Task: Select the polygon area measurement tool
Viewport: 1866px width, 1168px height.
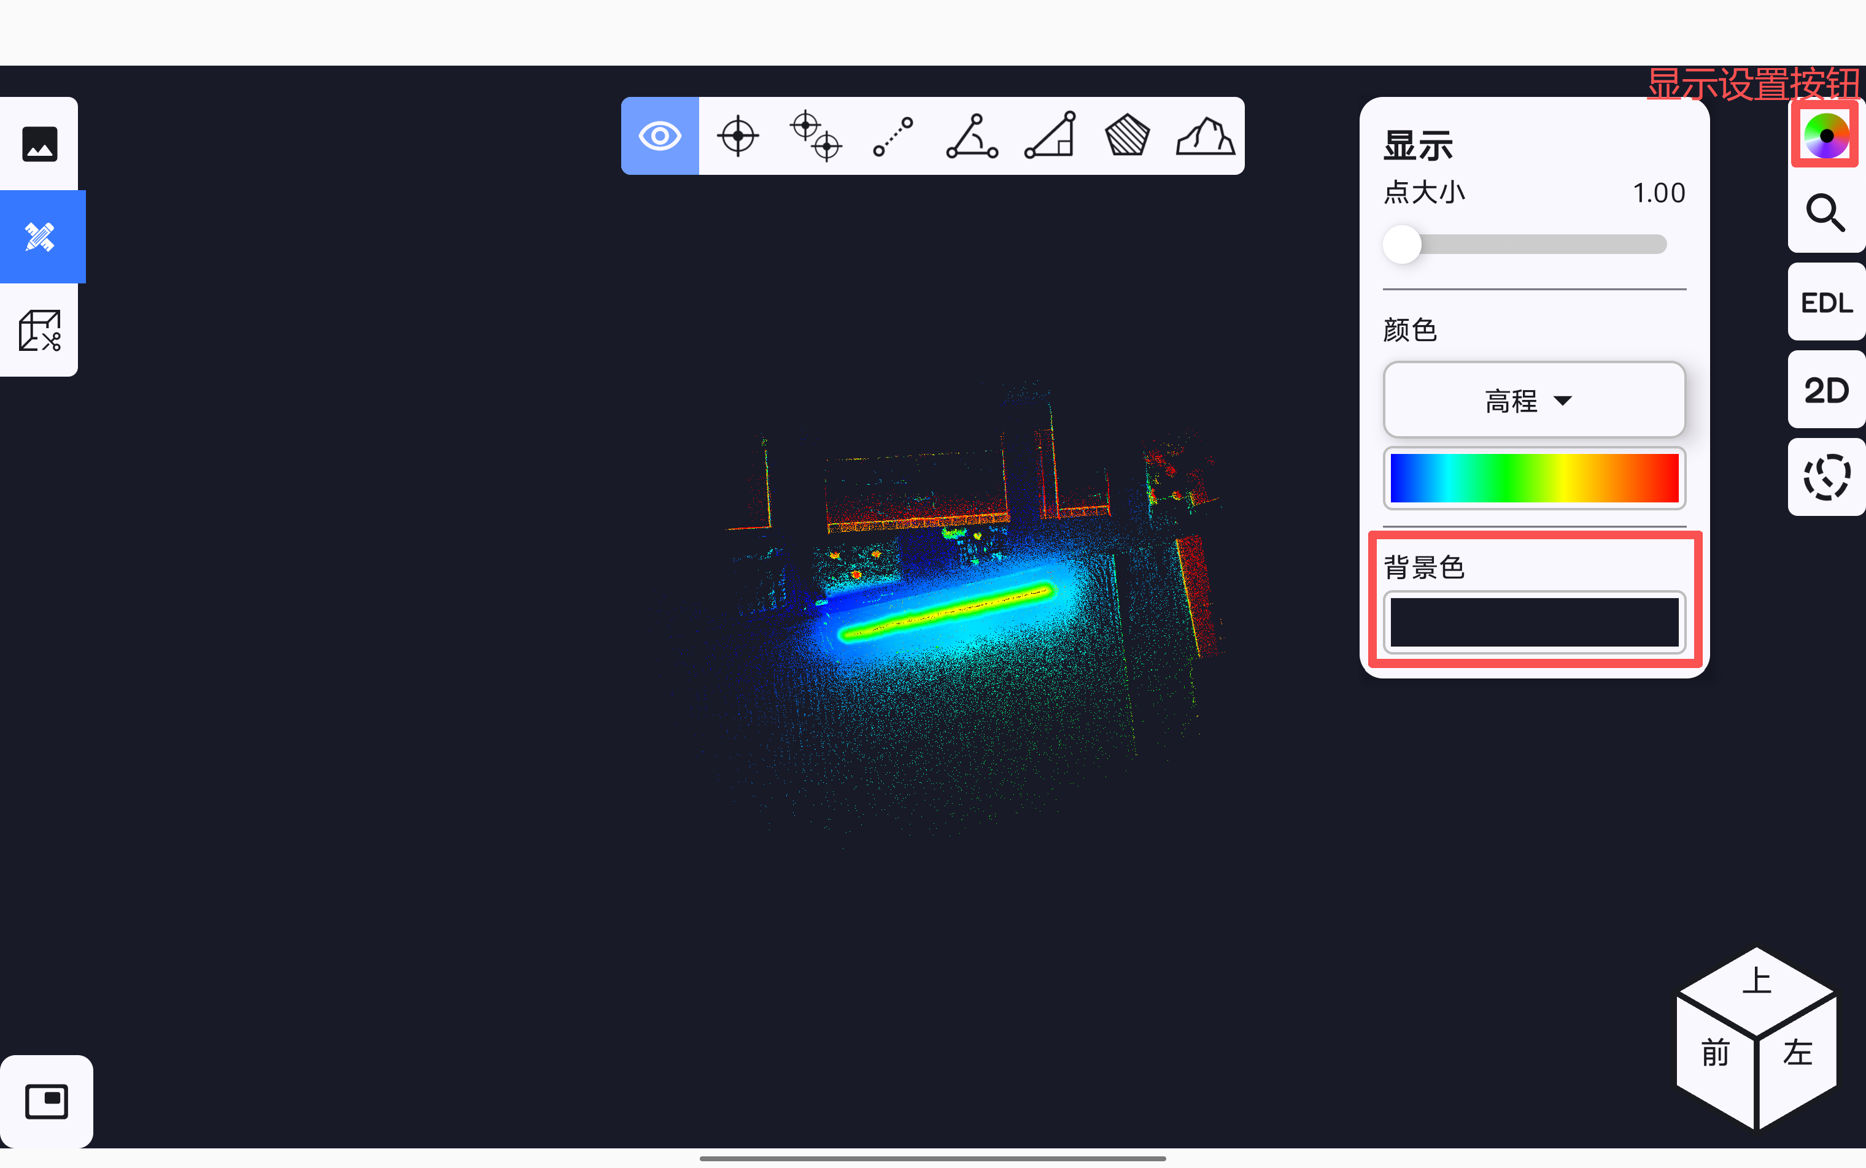Action: coord(1127,136)
